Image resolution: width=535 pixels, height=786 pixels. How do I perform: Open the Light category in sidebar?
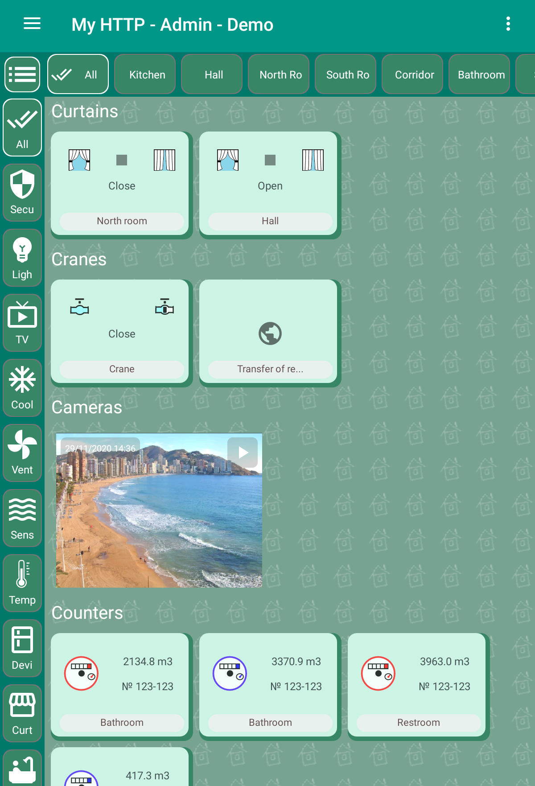[x=22, y=258]
